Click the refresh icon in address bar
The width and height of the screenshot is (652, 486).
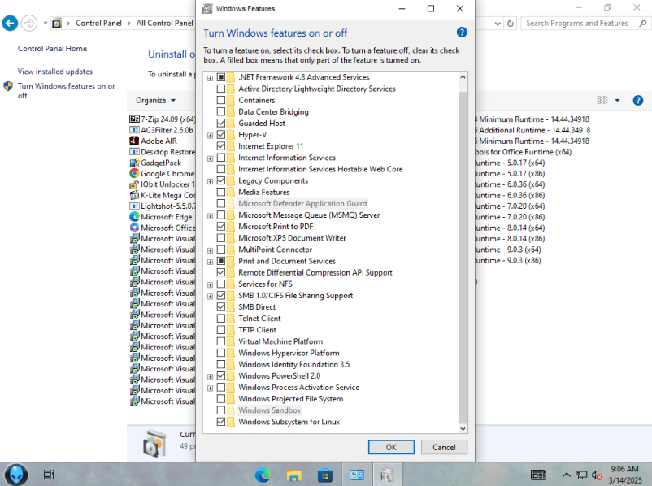tap(511, 24)
